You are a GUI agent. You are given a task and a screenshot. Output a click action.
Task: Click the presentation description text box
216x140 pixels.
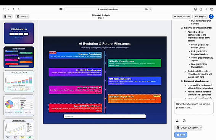(x=194, y=108)
